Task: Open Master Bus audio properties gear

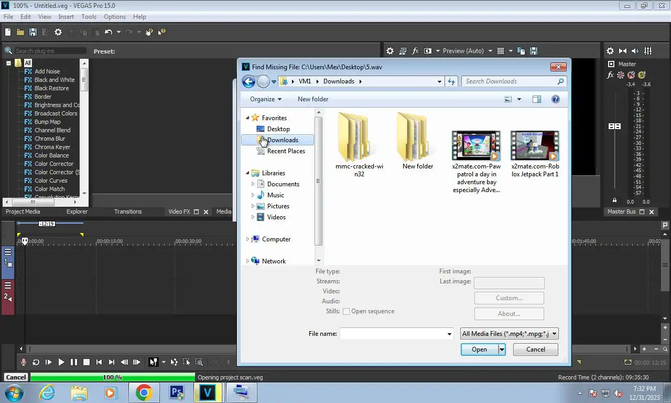Action: point(610,51)
